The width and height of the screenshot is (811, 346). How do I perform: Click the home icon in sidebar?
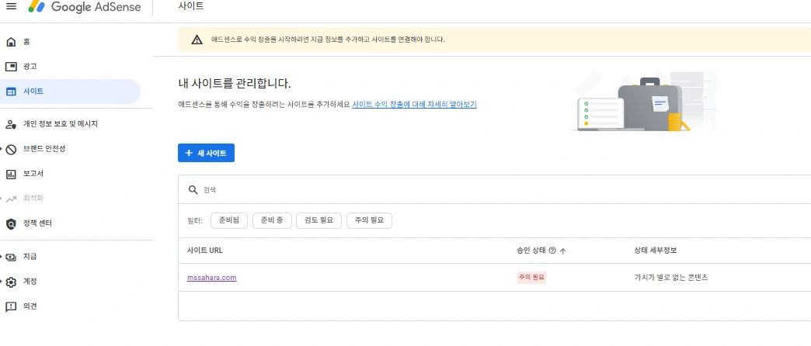pos(11,42)
